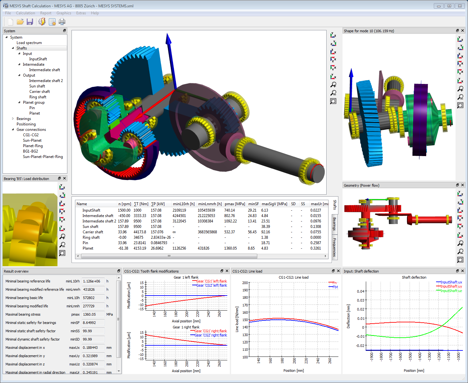Screen dimensions: 468x383
Task: Collapse the Planet group tree node
Action: pos(19,102)
